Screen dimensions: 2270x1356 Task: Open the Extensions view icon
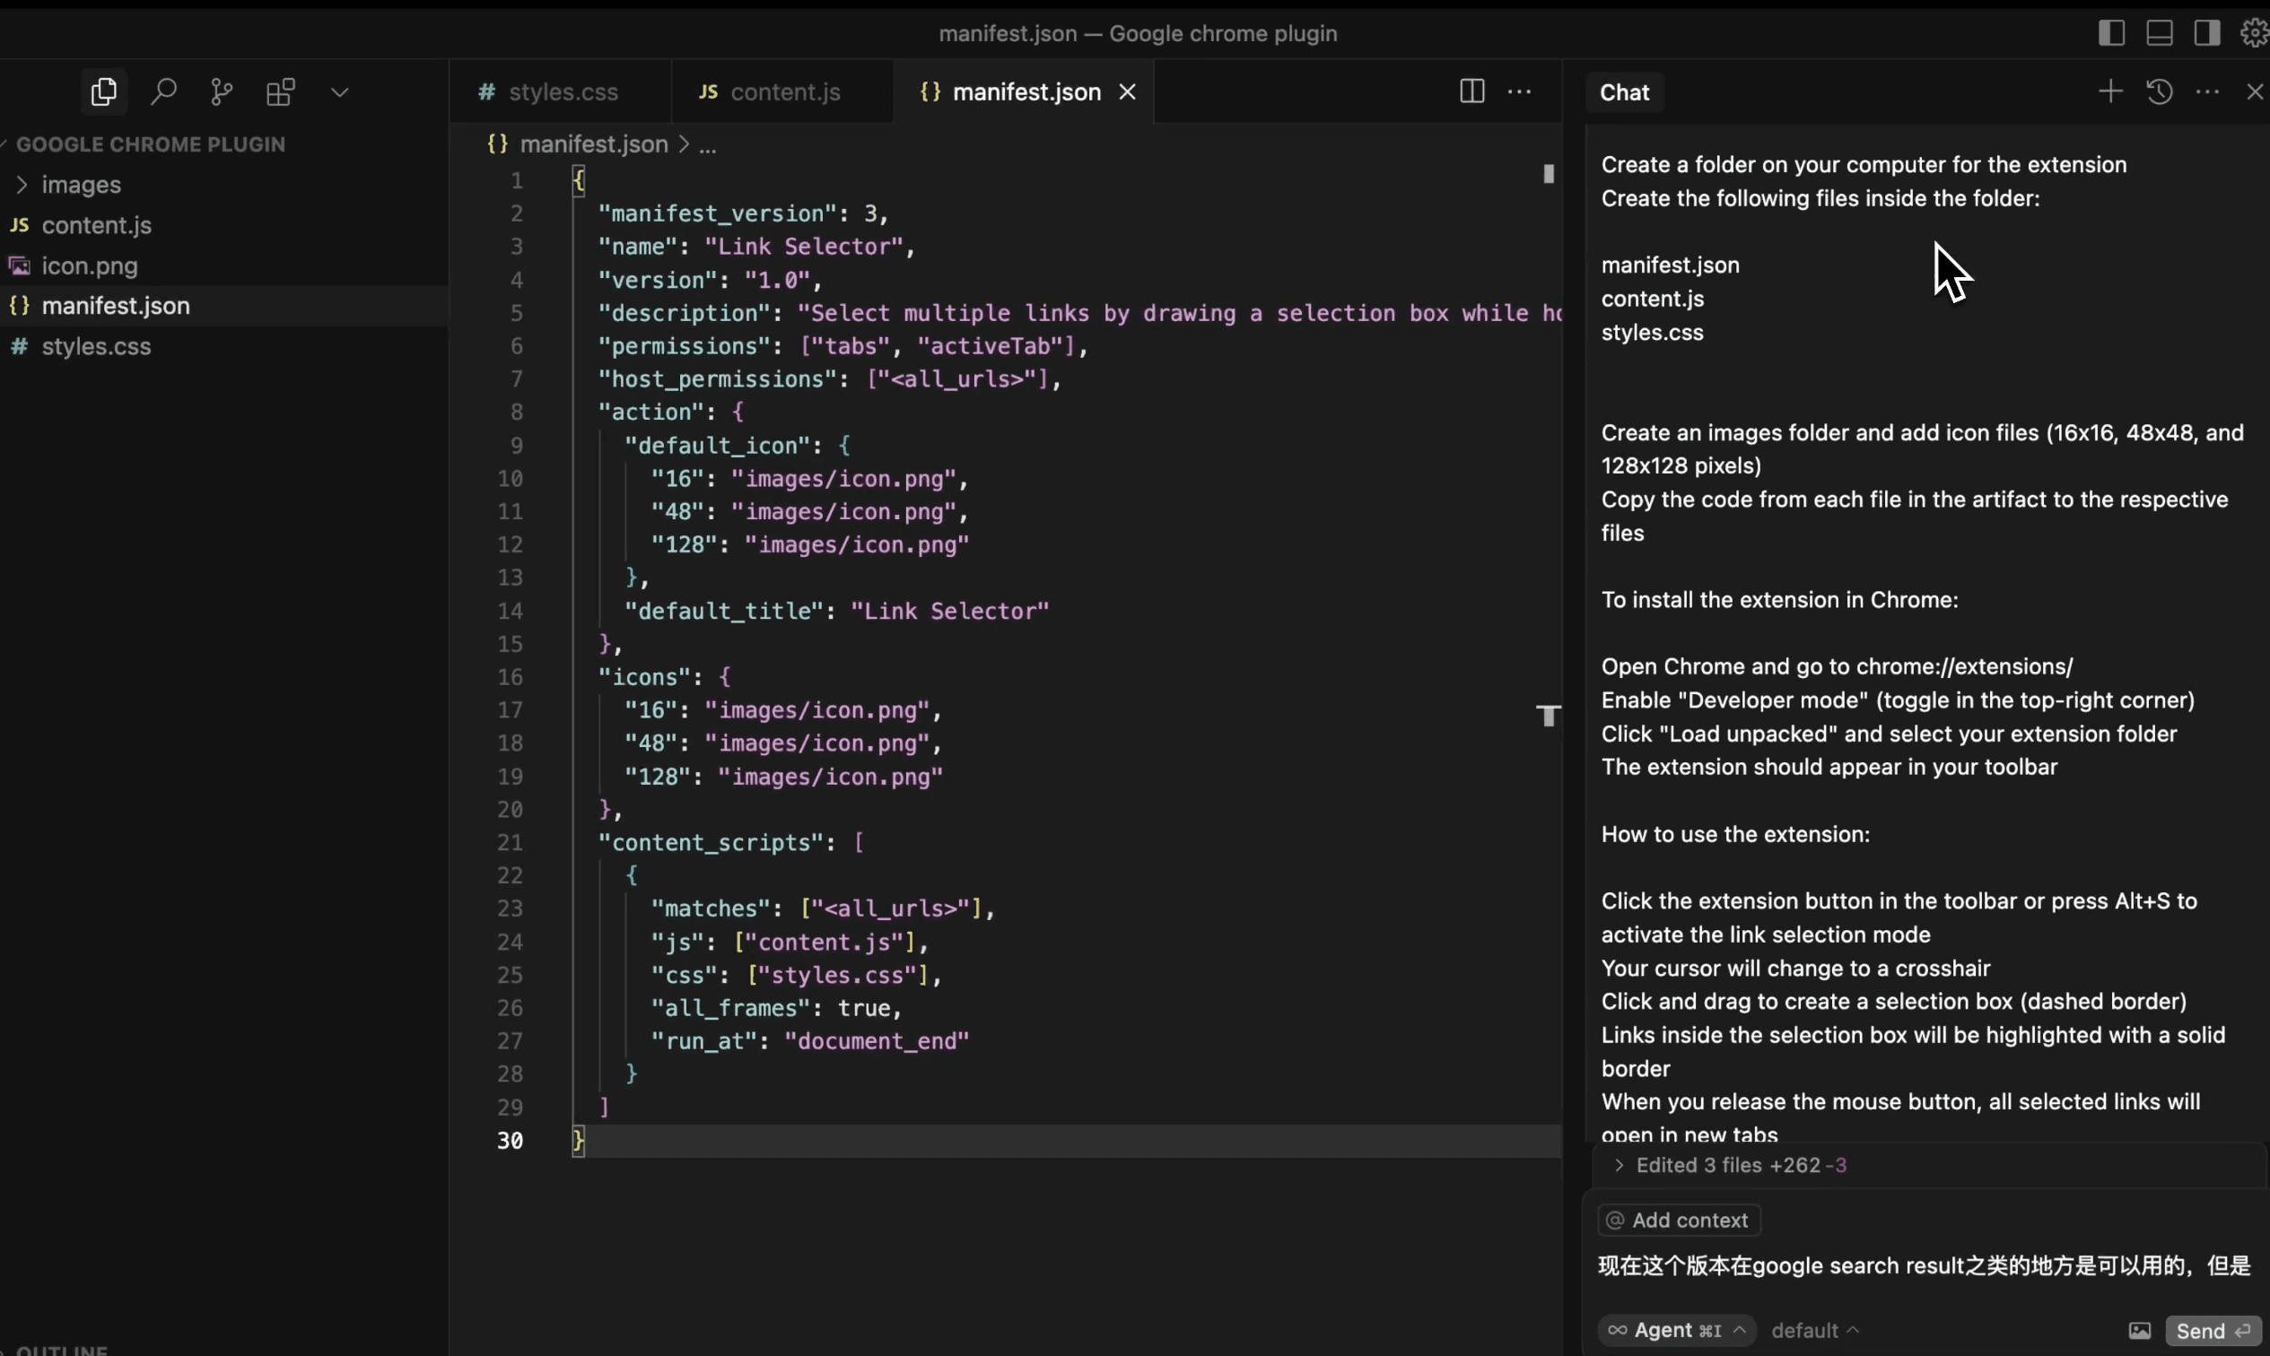point(281,91)
